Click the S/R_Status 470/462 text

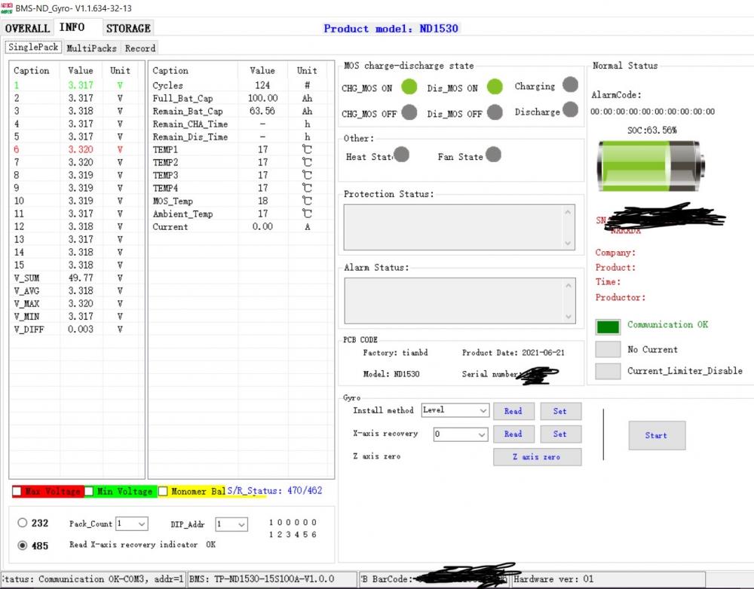(274, 491)
